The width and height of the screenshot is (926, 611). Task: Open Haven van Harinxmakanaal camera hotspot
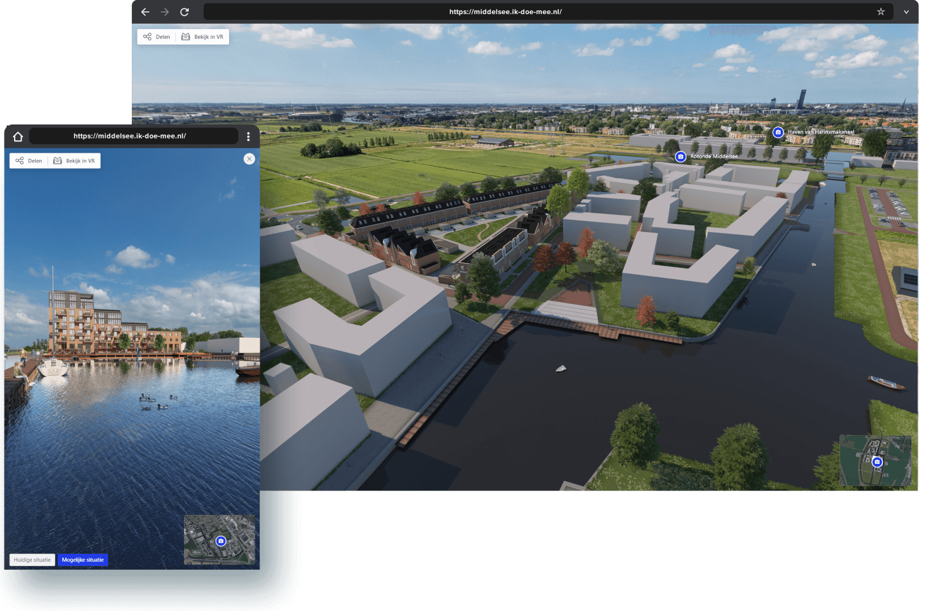tap(778, 132)
